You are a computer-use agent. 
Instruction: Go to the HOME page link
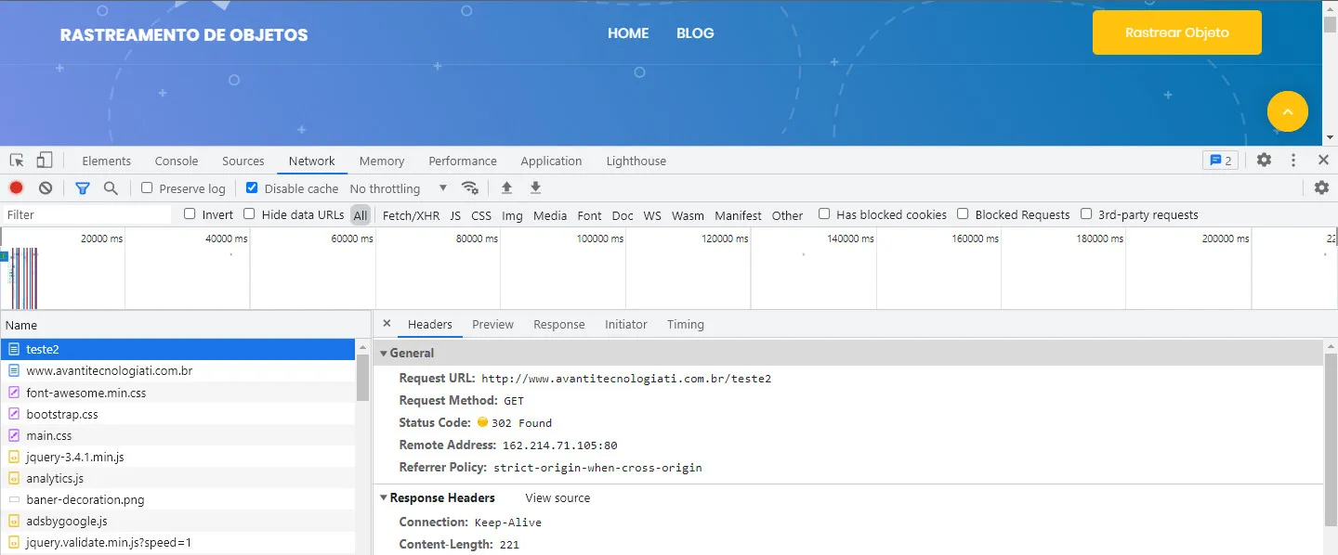click(x=628, y=33)
